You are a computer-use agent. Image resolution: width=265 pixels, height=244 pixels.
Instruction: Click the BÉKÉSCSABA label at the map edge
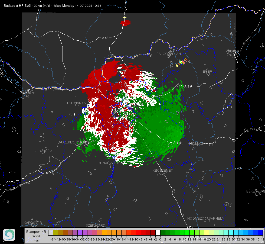pyautogui.click(x=256, y=191)
